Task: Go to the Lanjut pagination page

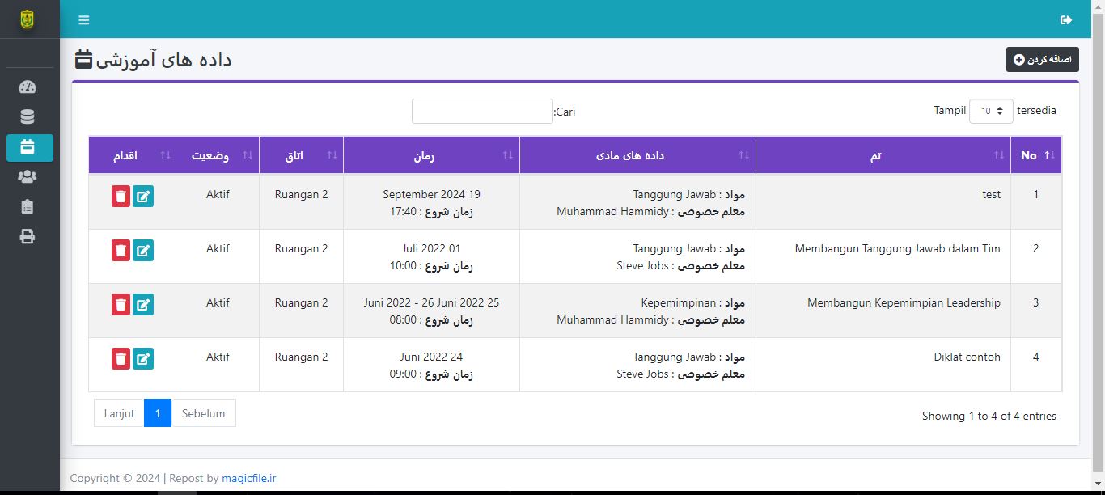Action: (x=119, y=413)
